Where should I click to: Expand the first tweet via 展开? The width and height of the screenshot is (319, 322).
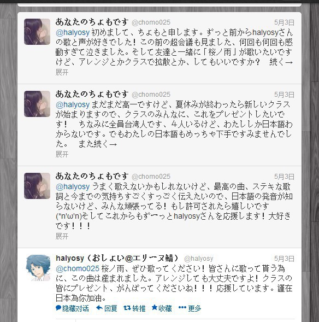pos(62,72)
